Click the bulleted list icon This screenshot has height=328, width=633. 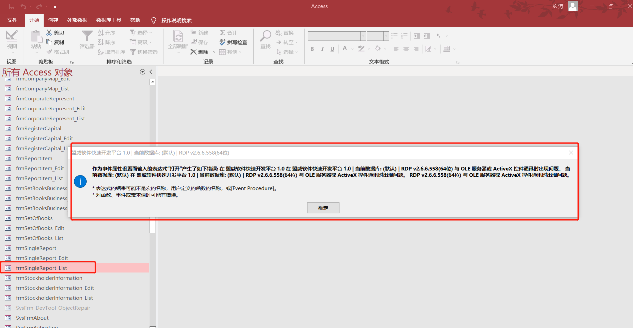coord(394,36)
